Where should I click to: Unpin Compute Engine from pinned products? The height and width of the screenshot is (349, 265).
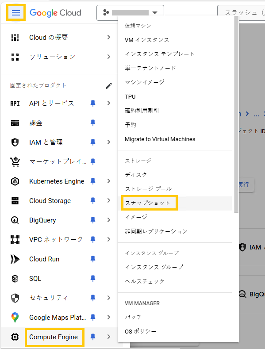tap(93, 337)
